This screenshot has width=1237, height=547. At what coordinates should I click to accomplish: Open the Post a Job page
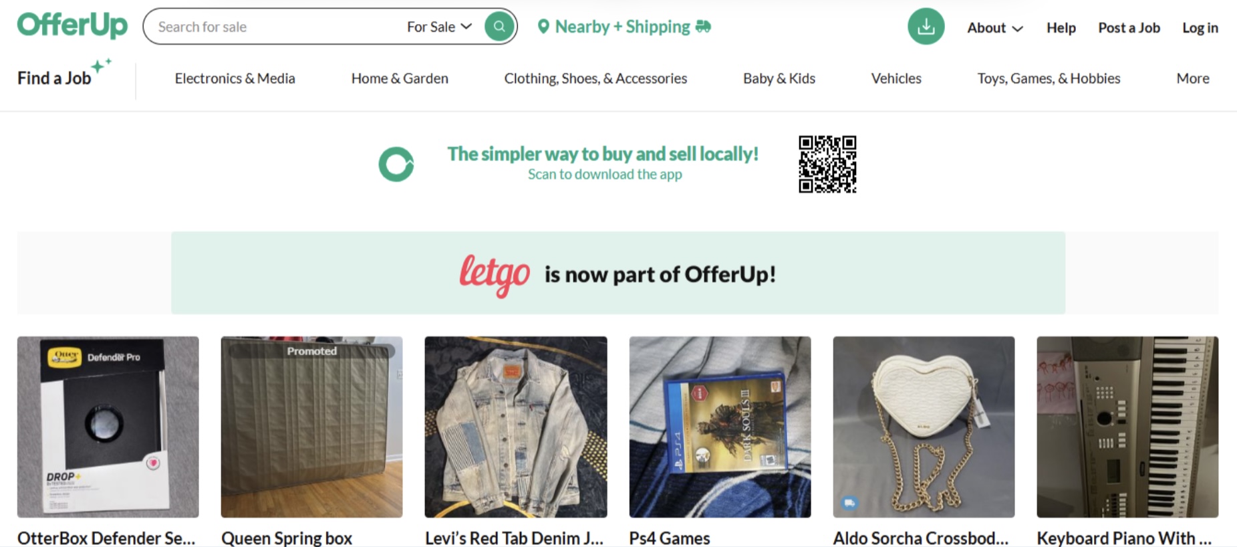coord(1129,28)
